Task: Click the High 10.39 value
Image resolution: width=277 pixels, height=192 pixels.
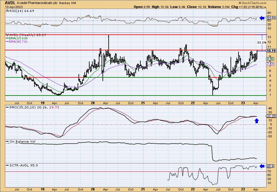Action: [x=160, y=7]
